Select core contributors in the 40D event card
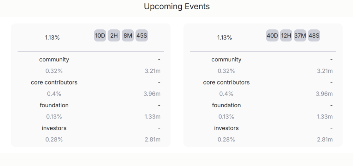Image resolution: width=353 pixels, height=166 pixels. pyautogui.click(x=226, y=82)
